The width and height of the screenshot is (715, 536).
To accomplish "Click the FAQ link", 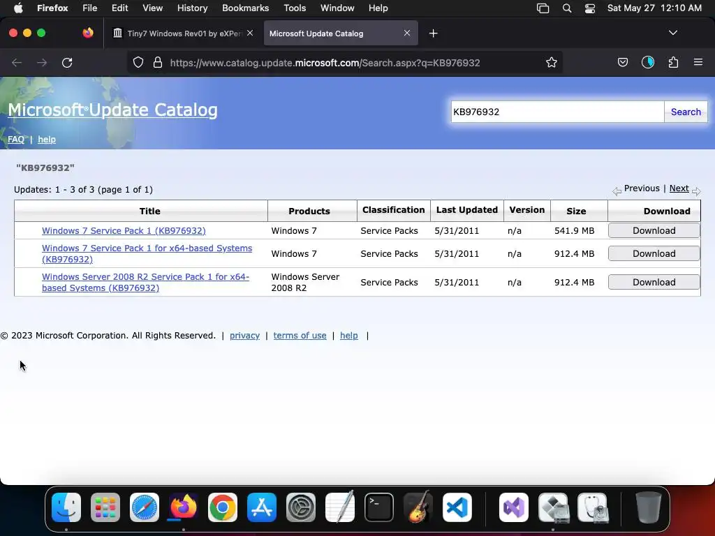I will 16,140.
